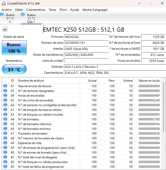Click status orb for attribute A3
Viewport: 166px width, 170px height.
pyautogui.click(x=5, y=115)
